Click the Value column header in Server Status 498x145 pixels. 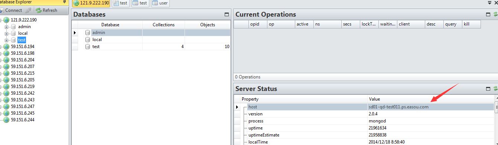click(x=430, y=99)
